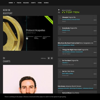Open more options for Voix Grave
This screenshot has height=100, width=100.
tap(95, 85)
